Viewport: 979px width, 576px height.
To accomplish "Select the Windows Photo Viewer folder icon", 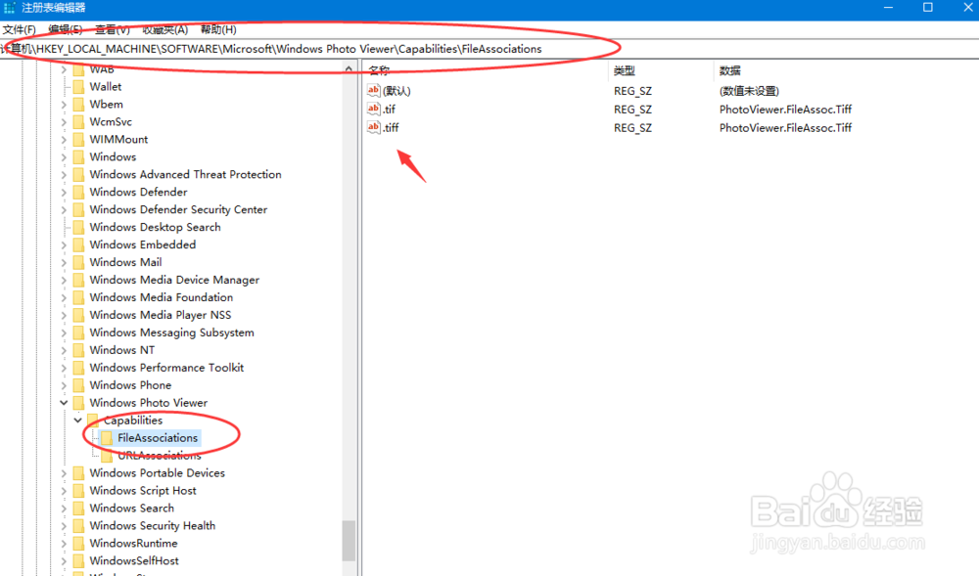I will pos(78,402).
